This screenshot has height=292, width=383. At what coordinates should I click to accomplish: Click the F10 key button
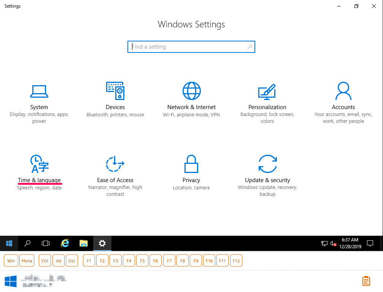click(209, 261)
